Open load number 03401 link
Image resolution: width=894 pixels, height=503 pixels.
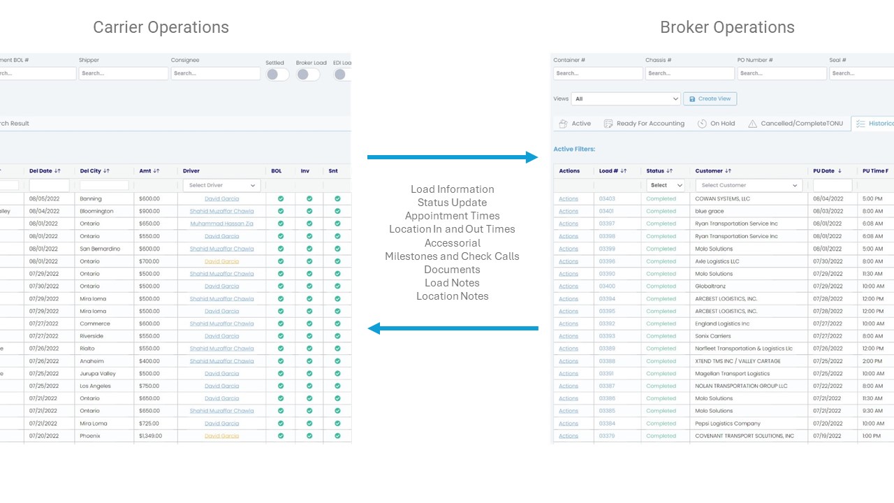click(x=607, y=211)
